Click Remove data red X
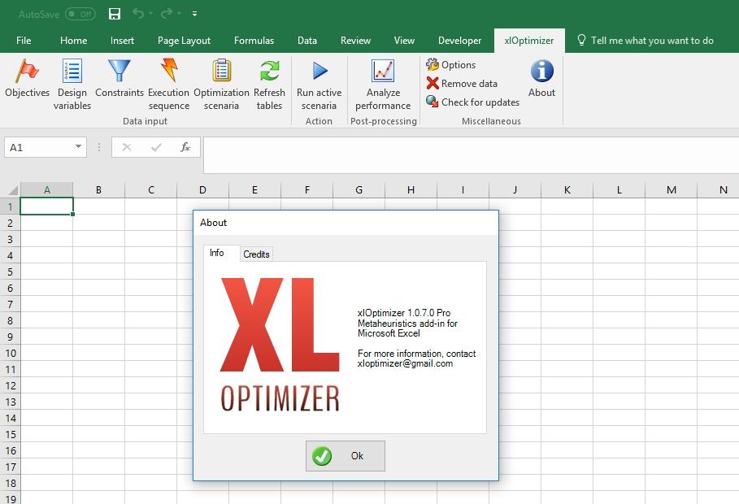739x504 pixels. 462,84
